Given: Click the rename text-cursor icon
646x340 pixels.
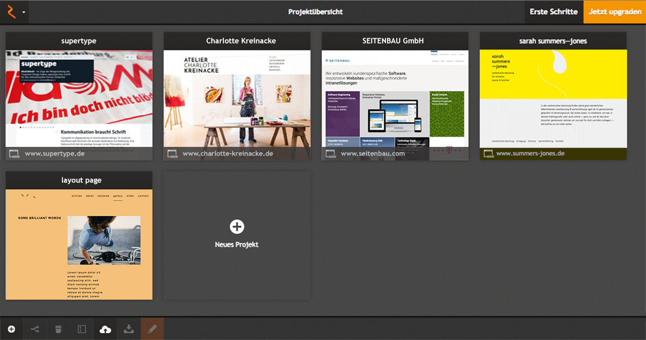Looking at the screenshot, I should (x=82, y=329).
